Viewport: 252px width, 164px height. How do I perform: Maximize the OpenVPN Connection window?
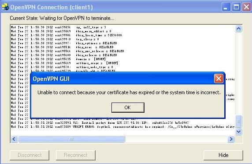pyautogui.click(x=236, y=7)
